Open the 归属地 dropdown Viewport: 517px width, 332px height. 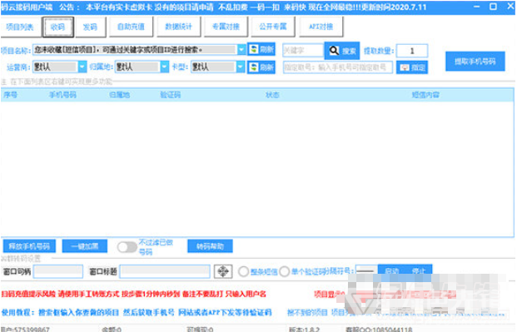point(165,67)
